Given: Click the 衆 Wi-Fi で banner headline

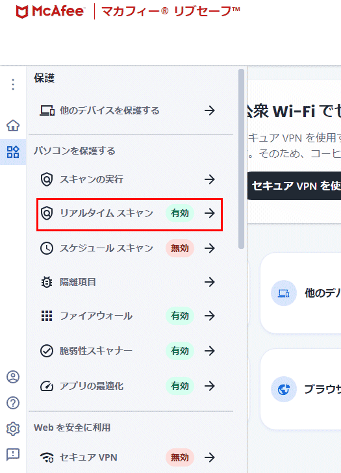Looking at the screenshot, I should pyautogui.click(x=294, y=111).
